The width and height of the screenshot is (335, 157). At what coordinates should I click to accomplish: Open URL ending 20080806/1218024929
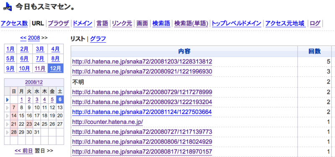point(142,142)
